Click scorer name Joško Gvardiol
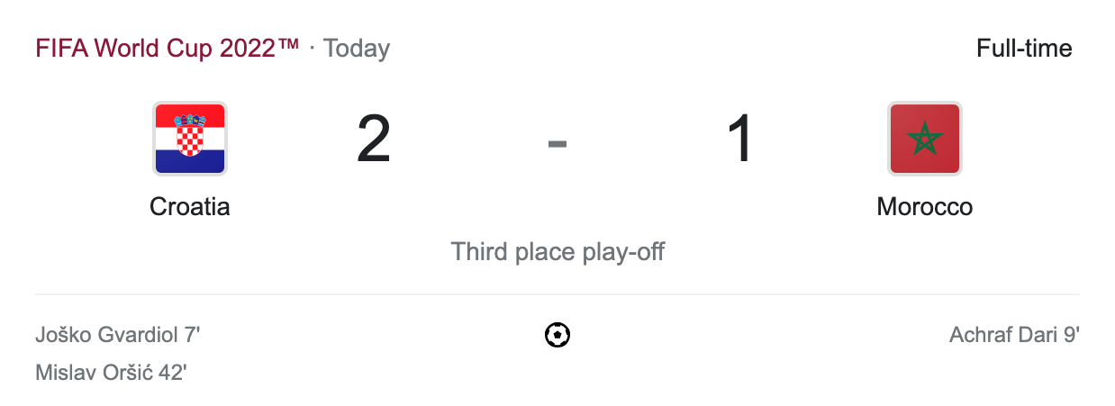The height and width of the screenshot is (406, 1115). (x=107, y=336)
